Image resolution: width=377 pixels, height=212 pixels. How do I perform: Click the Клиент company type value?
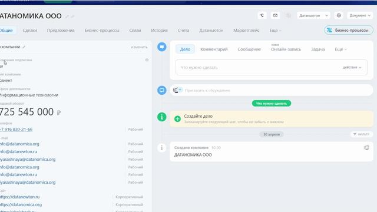[x=6, y=81]
